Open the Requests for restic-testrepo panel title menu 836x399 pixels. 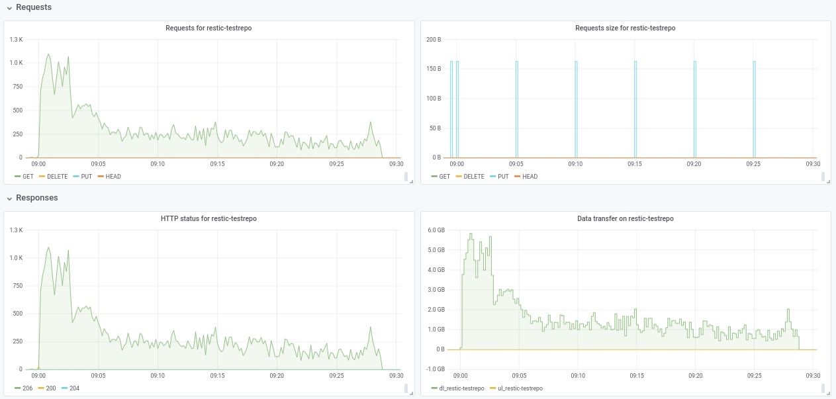(x=209, y=28)
